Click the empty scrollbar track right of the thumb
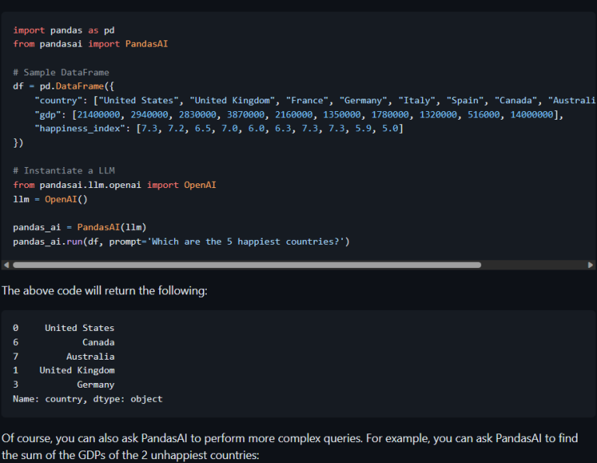This screenshot has width=597, height=463. point(533,265)
